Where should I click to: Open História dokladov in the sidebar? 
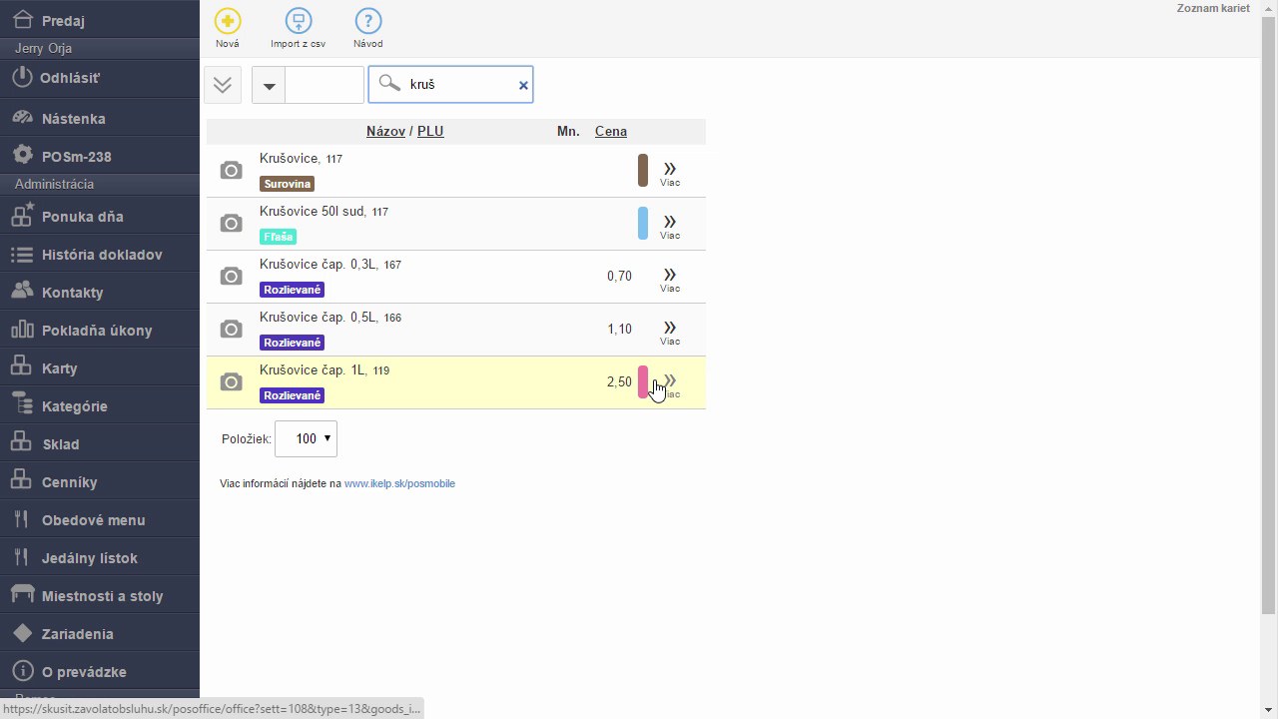[100, 254]
